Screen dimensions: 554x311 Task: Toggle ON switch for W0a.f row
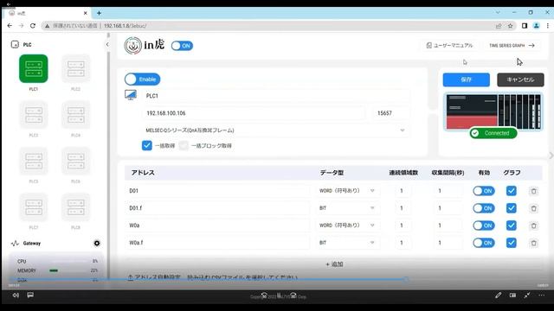[484, 243]
